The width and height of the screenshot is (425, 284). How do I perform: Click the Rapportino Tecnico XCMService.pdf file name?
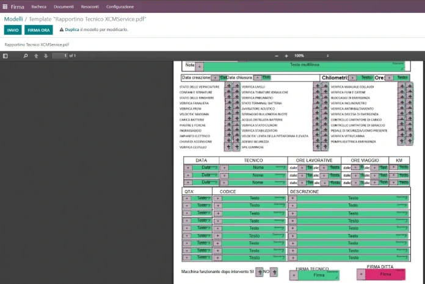37,44
